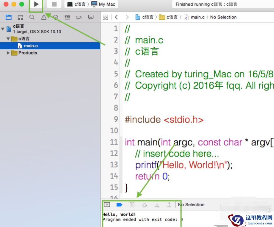Viewport: 274px width, 227px height.
Task: Open the Symbol navigator icon
Action: [x=20, y=17]
